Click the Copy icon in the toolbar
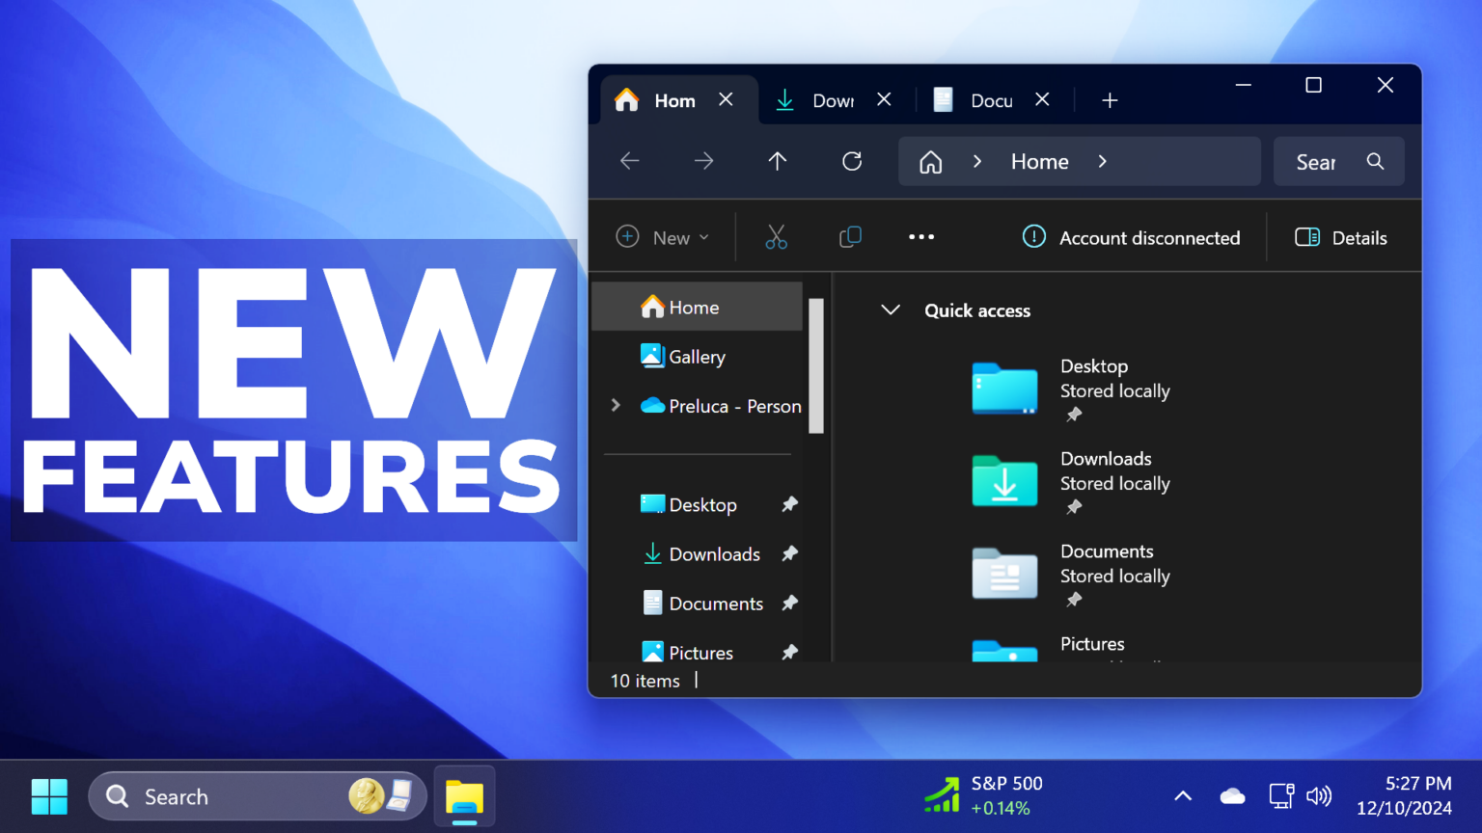Image resolution: width=1482 pixels, height=833 pixels. point(850,236)
